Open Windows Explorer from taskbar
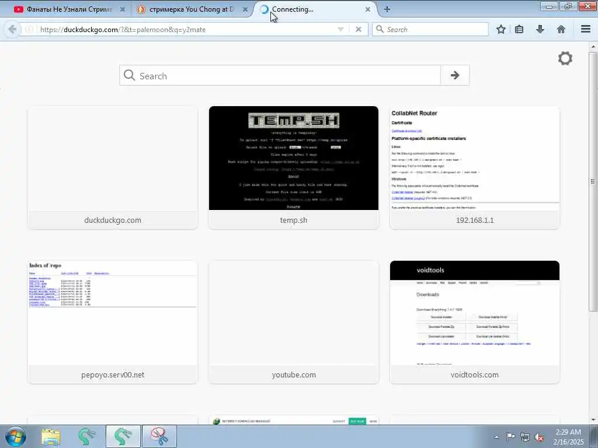 [51, 436]
